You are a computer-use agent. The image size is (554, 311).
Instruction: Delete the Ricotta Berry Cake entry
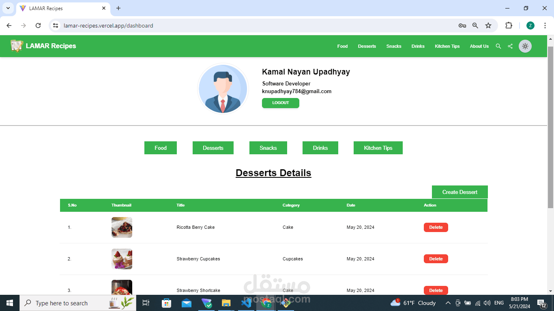pyautogui.click(x=436, y=227)
